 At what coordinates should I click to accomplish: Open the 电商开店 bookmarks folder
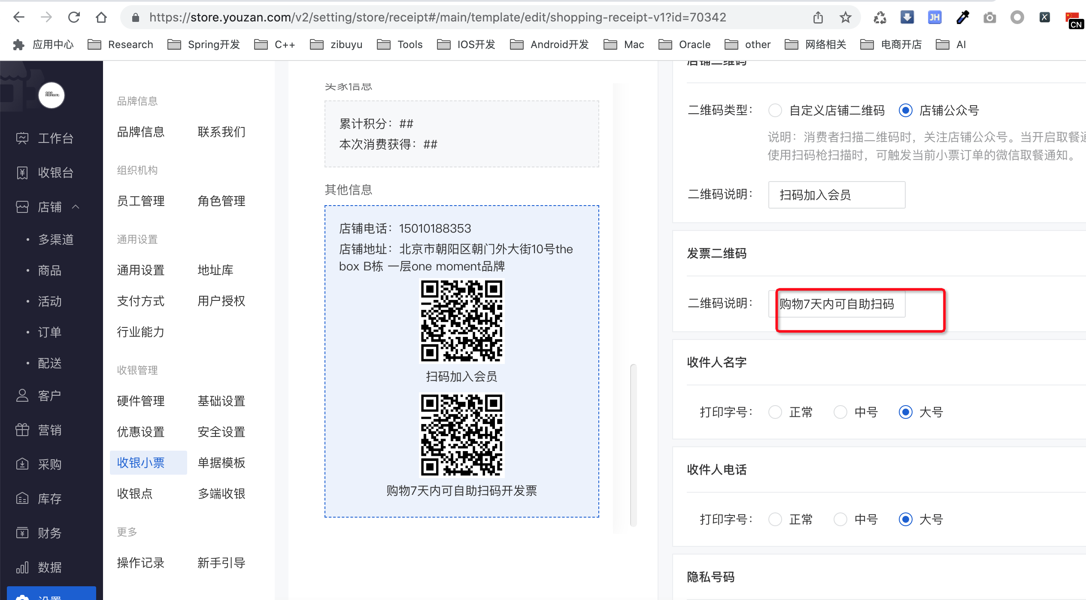pos(891,45)
